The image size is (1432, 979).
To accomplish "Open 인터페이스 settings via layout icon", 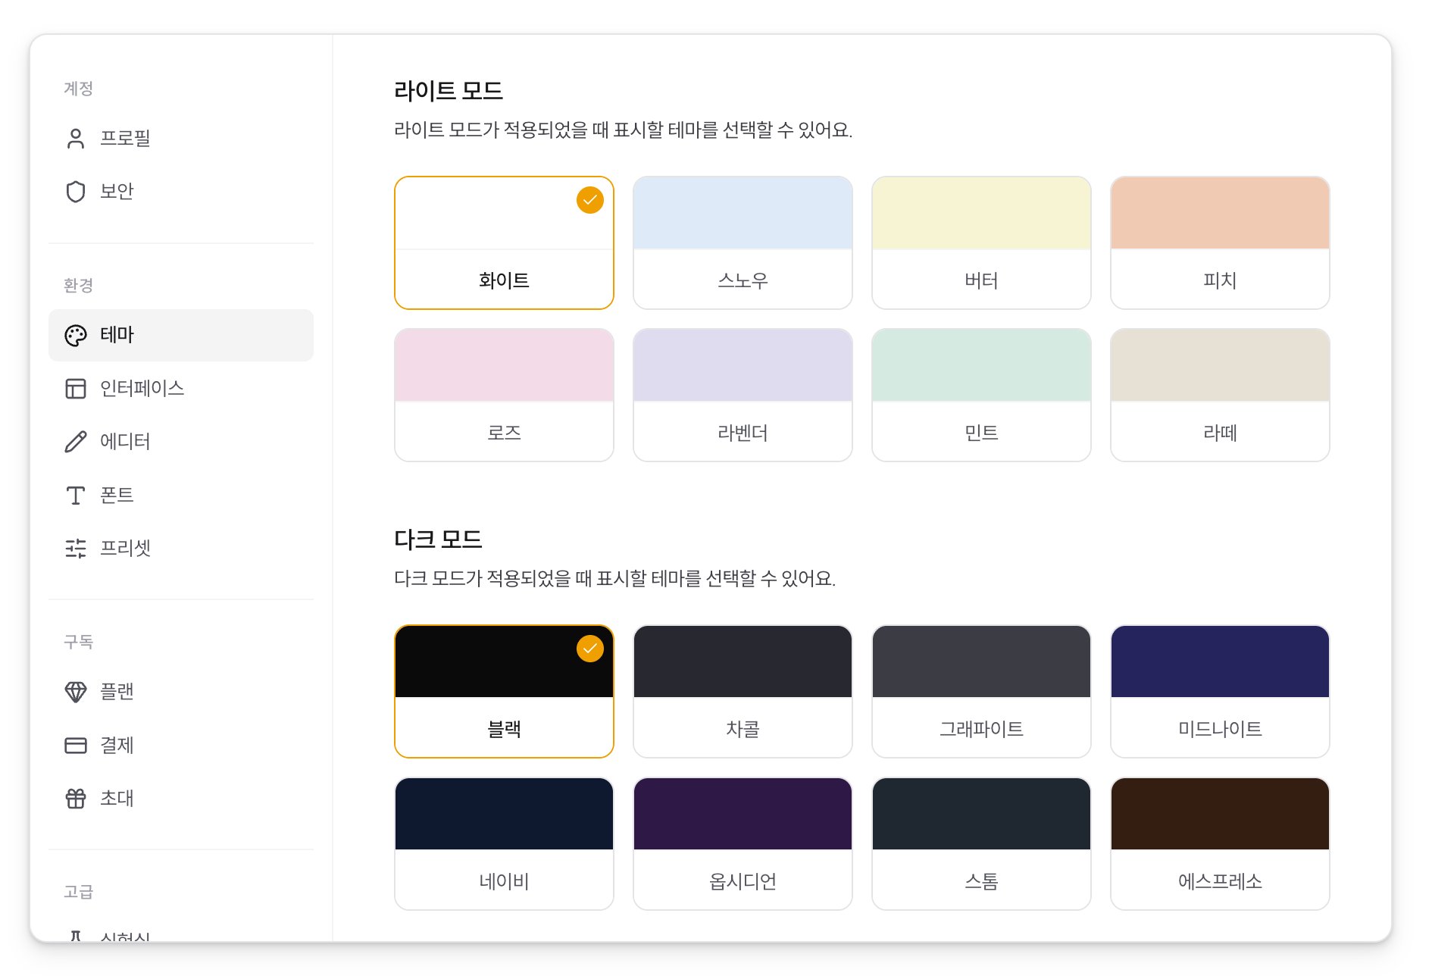I will tap(75, 388).
